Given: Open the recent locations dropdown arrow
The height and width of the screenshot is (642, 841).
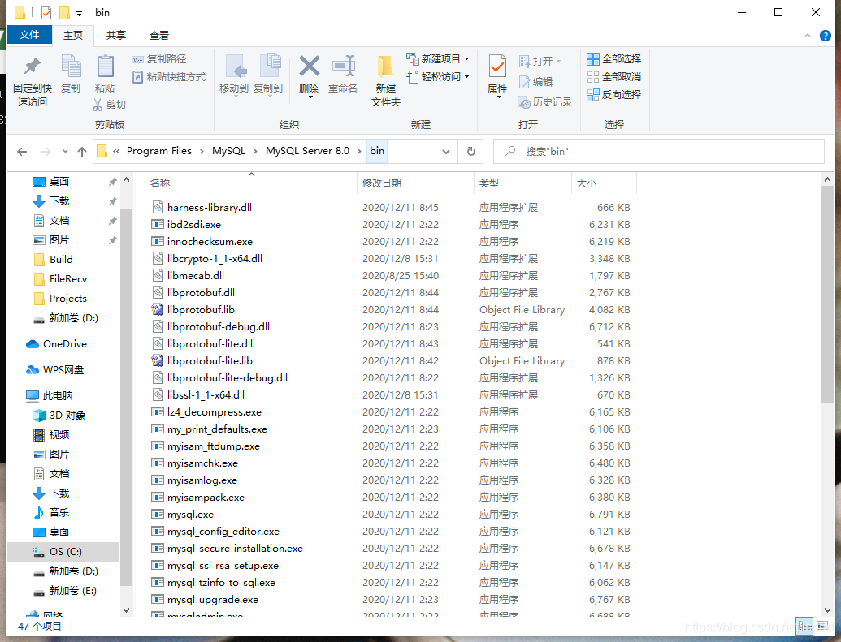Looking at the screenshot, I should click(x=65, y=152).
